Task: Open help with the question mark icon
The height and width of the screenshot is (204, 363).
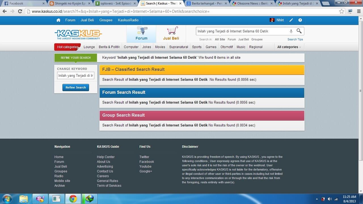Action: (x=300, y=20)
